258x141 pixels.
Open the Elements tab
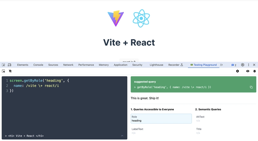[x=23, y=65]
